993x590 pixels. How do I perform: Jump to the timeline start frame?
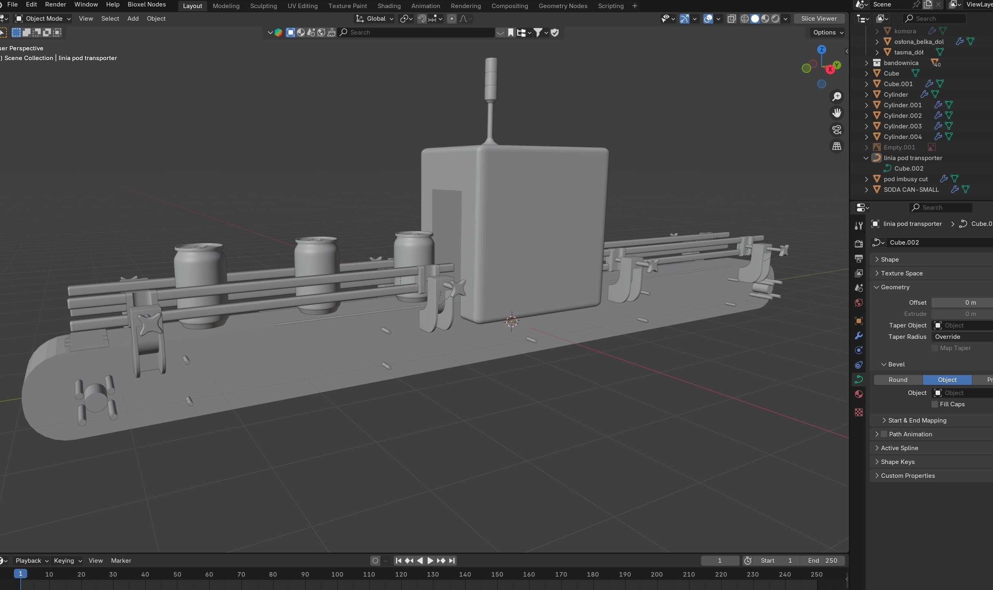pyautogui.click(x=398, y=561)
